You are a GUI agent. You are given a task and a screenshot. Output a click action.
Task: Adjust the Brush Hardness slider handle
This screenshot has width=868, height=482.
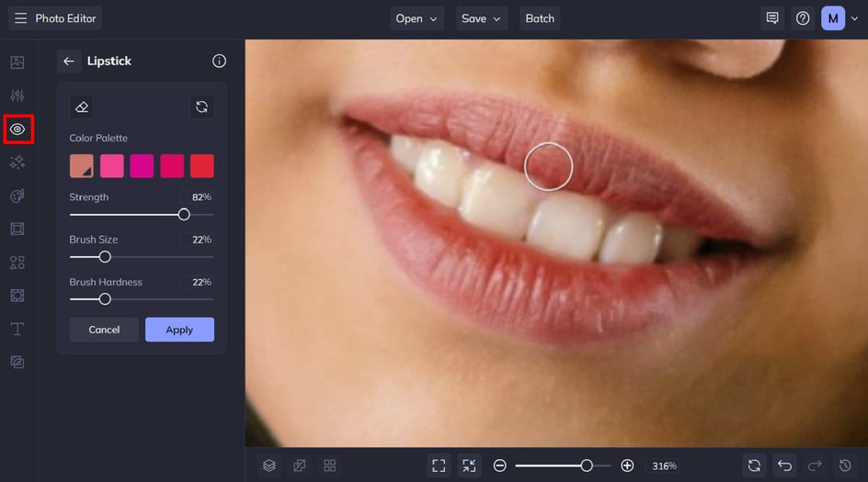[105, 299]
